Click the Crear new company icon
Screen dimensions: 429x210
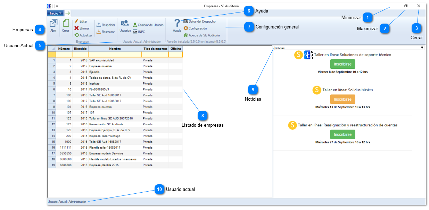tap(66, 26)
